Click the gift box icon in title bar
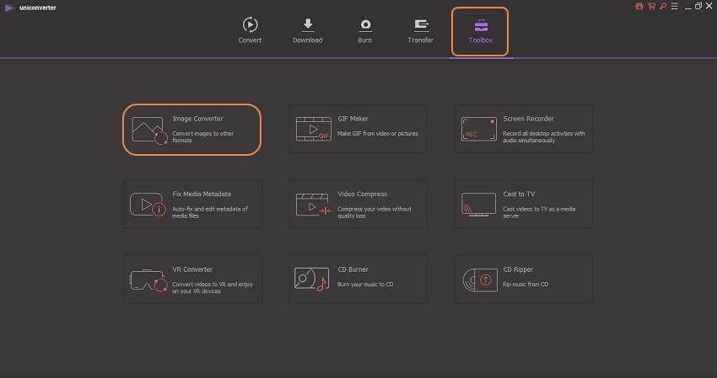 639,6
